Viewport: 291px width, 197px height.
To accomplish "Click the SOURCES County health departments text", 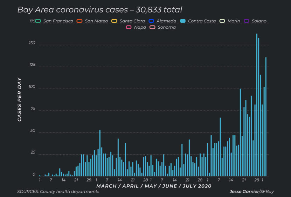I will point(58,192).
